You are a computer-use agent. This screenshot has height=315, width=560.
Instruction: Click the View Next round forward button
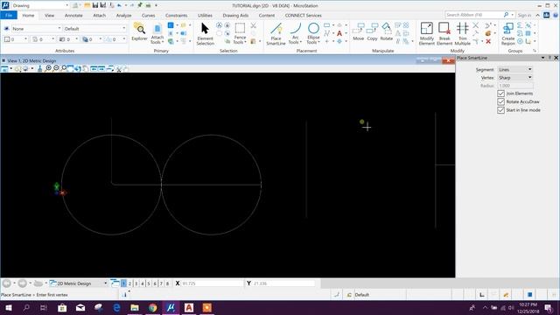tap(22, 283)
